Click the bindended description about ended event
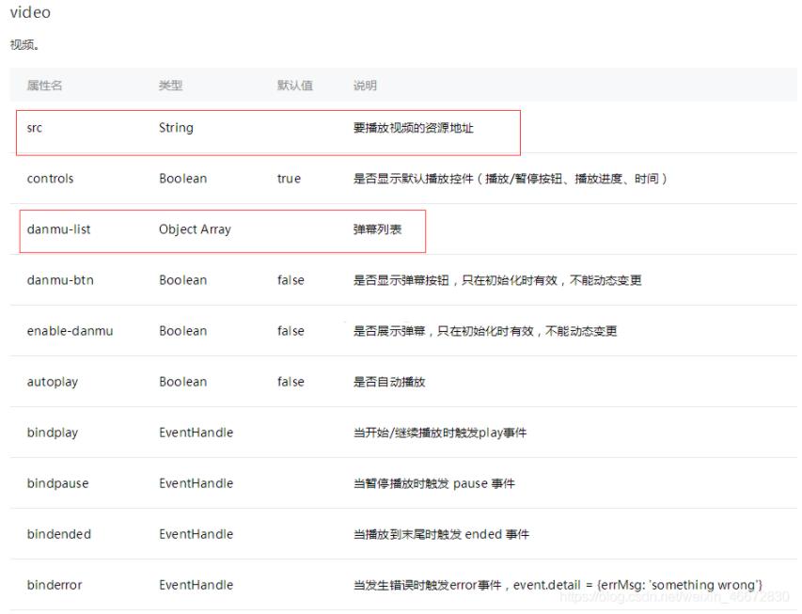 pos(441,534)
